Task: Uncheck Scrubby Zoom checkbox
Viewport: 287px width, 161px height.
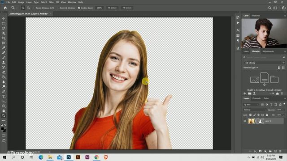Action: point(79,8)
